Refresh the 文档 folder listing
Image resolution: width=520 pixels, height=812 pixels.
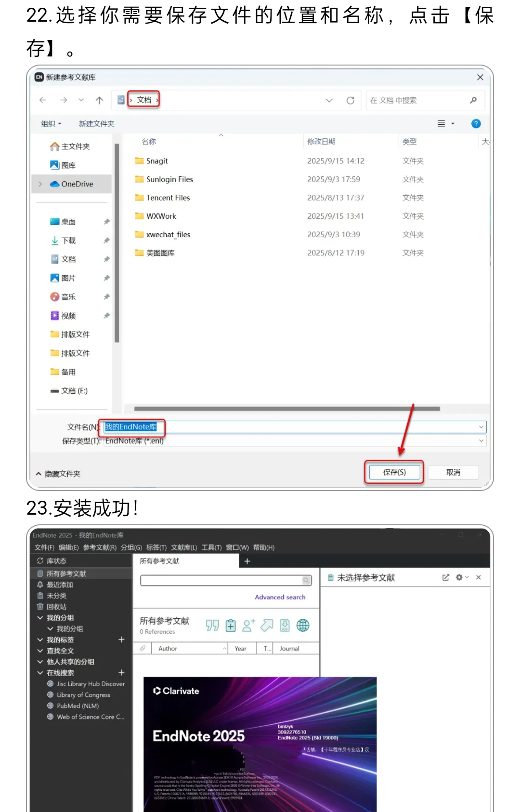coord(351,100)
